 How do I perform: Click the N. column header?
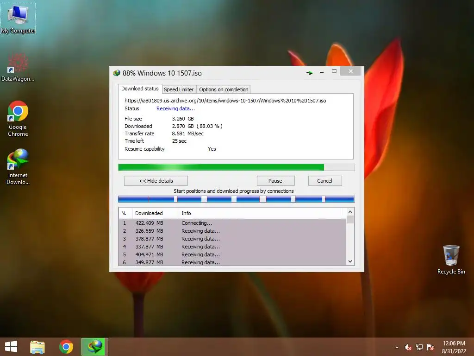click(x=126, y=213)
